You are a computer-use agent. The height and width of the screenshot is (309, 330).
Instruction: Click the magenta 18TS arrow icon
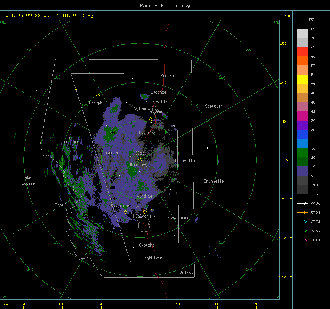tap(302, 240)
